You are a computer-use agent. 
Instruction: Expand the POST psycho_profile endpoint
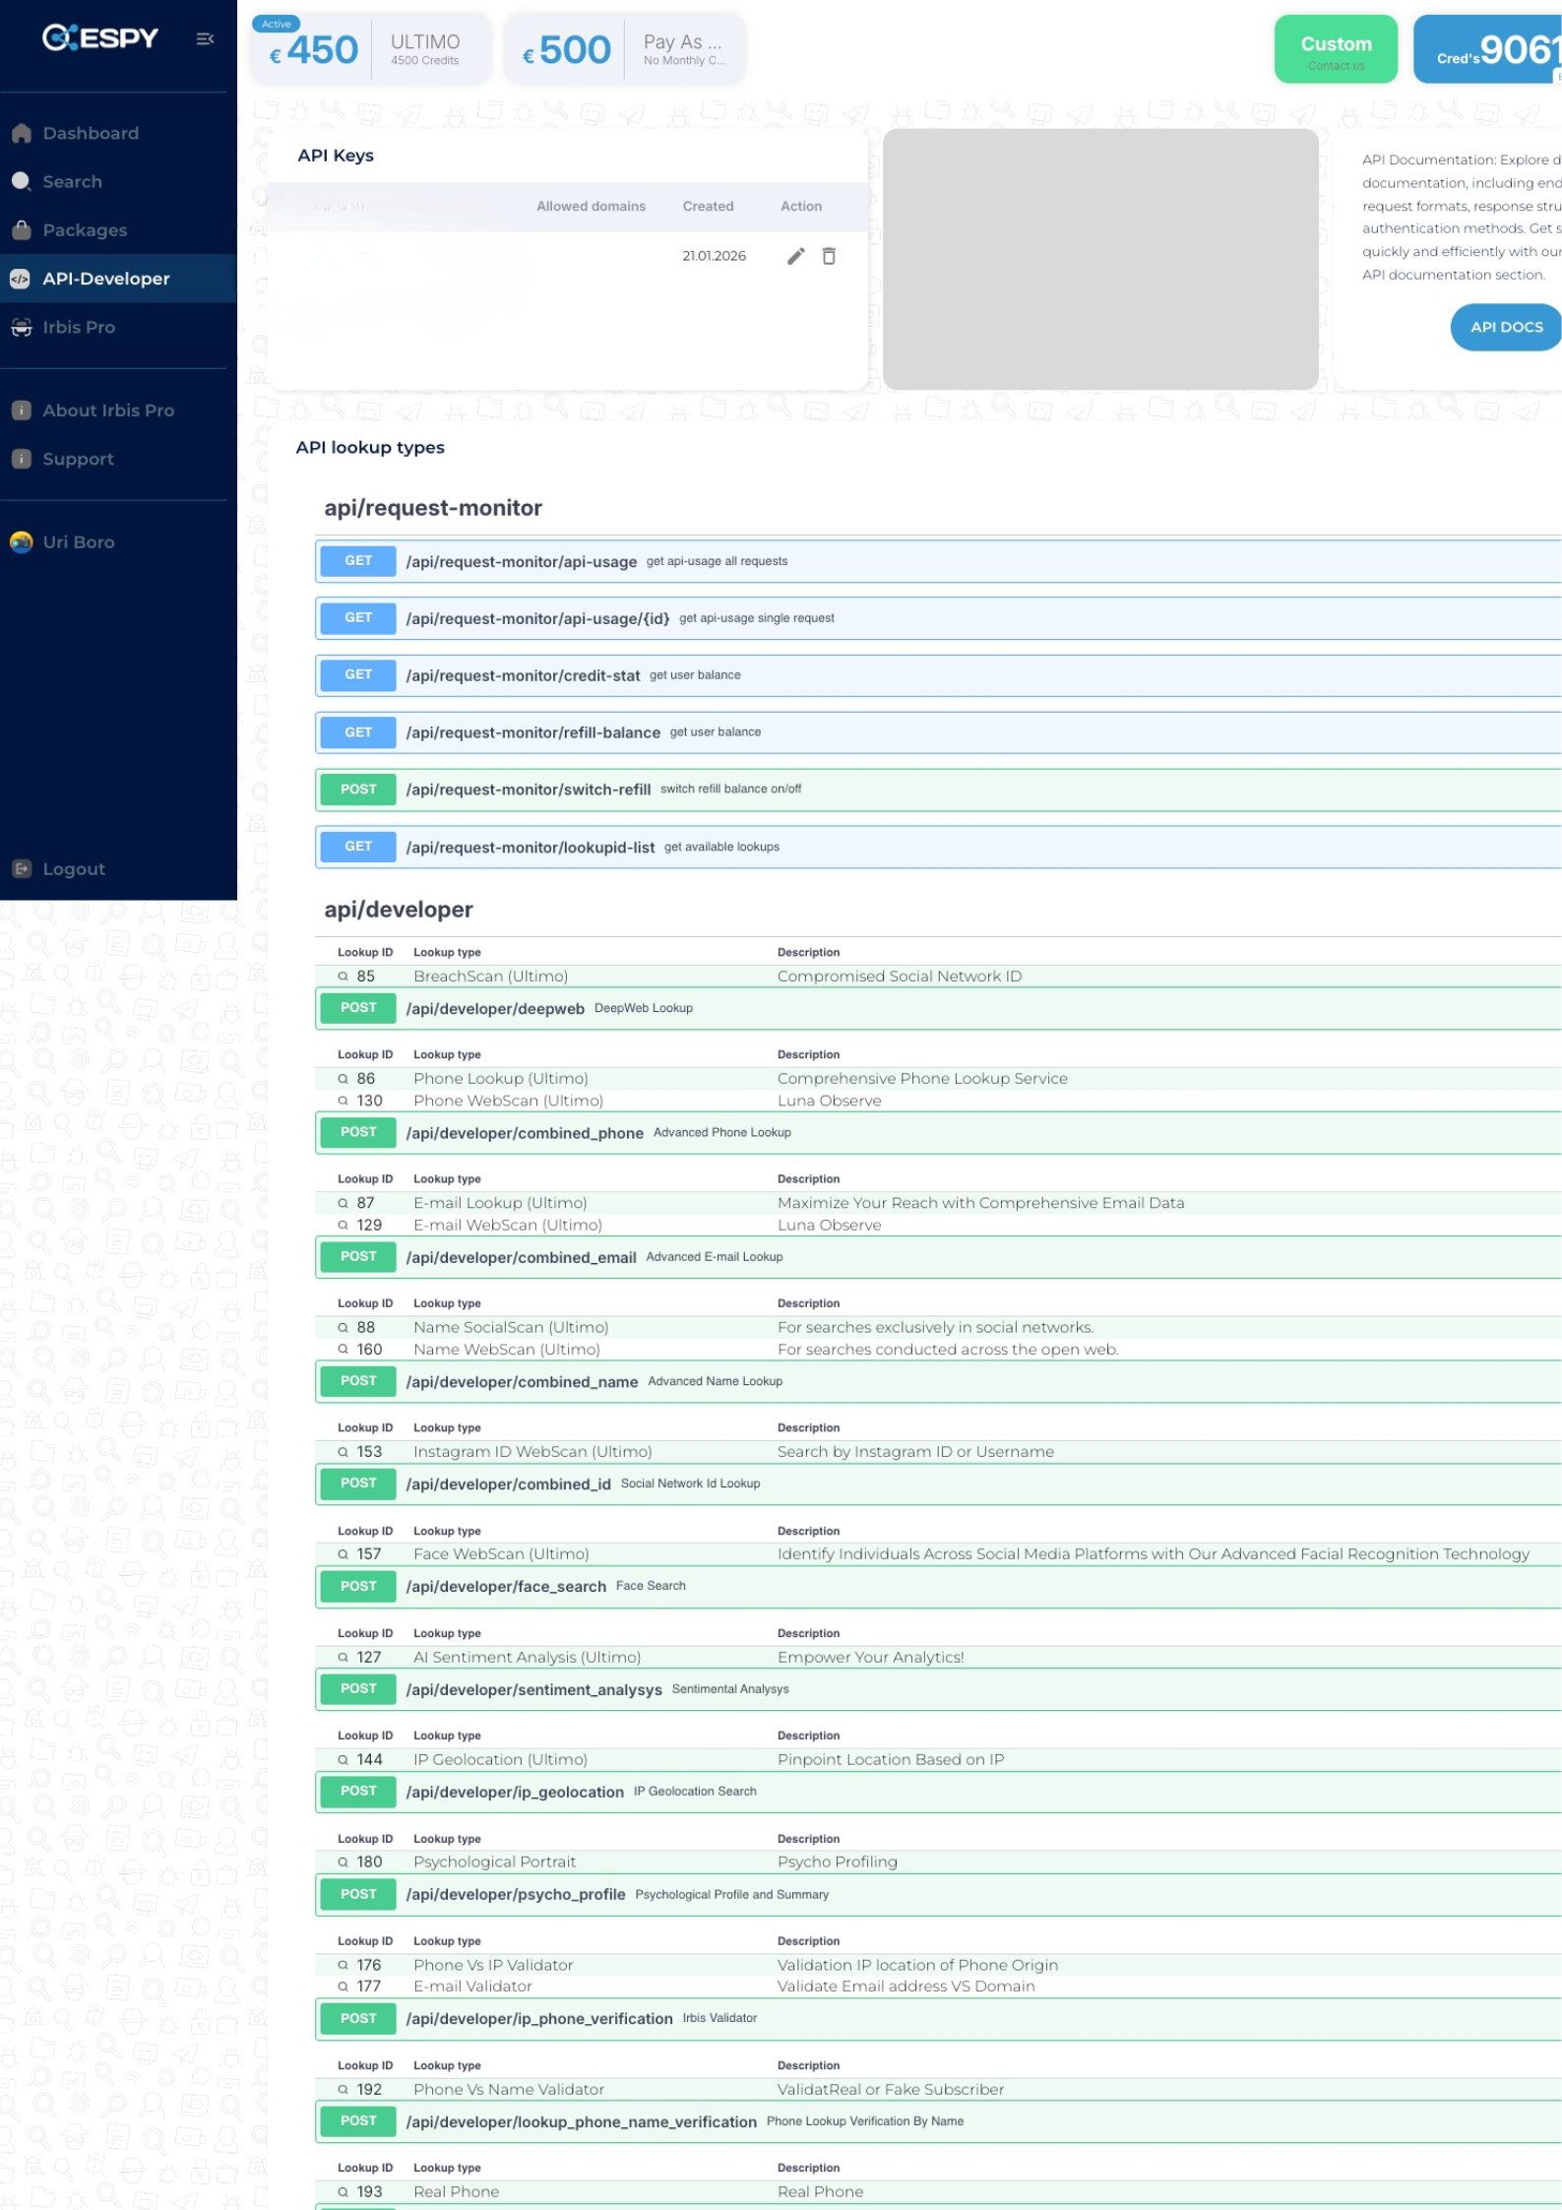tap(938, 1895)
